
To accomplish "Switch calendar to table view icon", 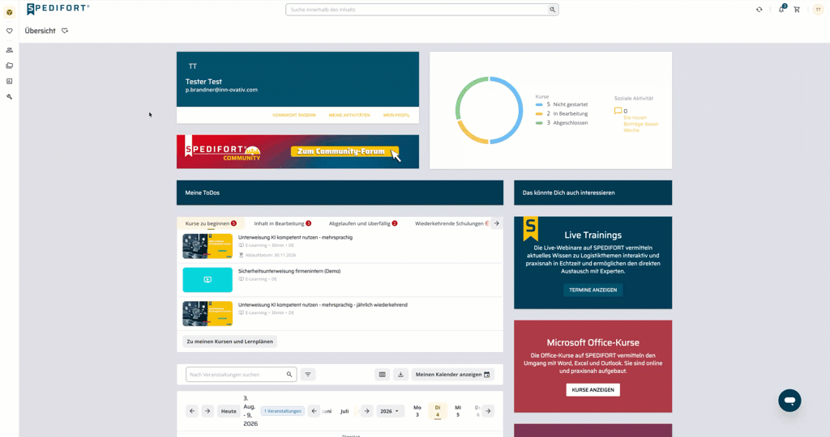I will [383, 374].
